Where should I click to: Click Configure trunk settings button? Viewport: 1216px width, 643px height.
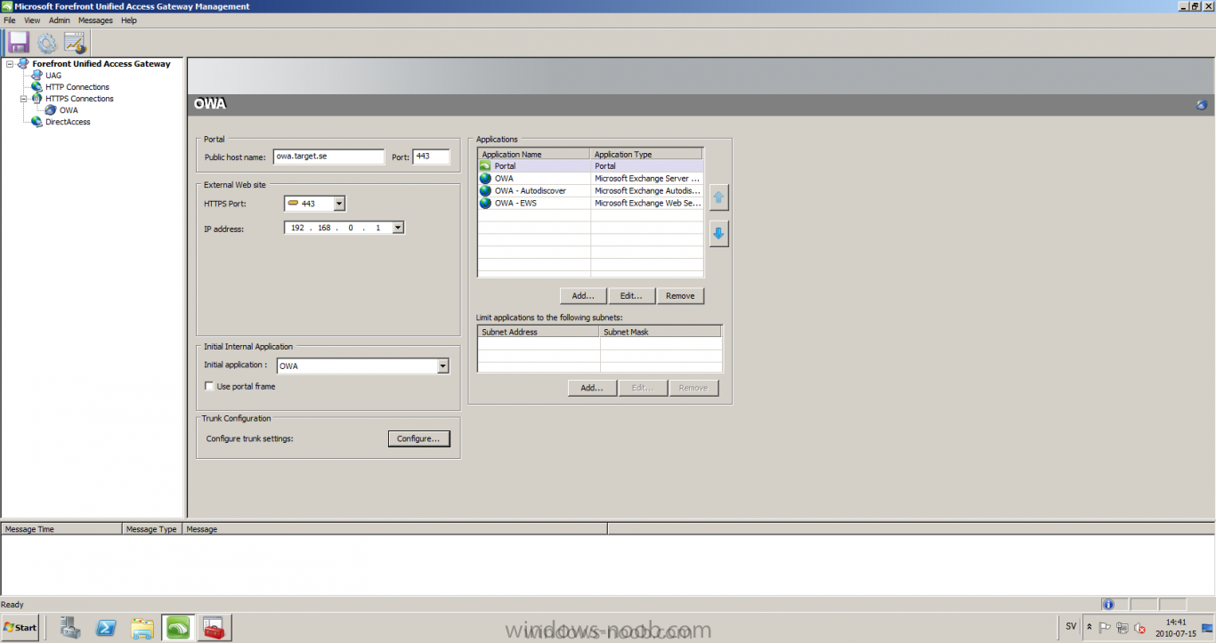click(x=418, y=438)
